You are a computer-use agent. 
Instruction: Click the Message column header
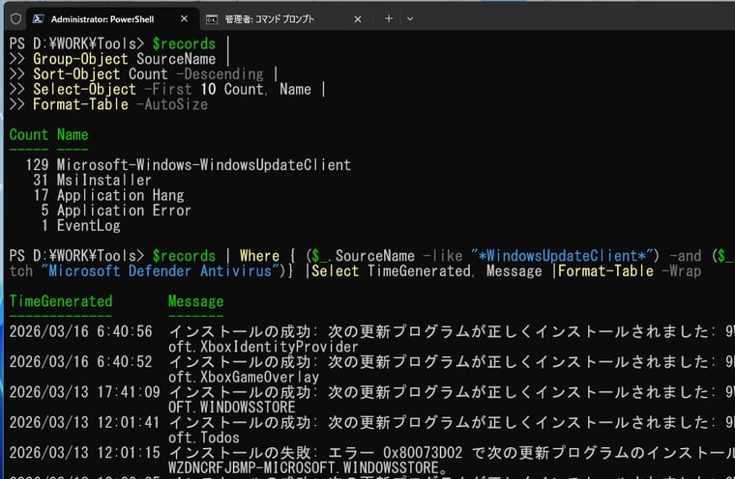point(196,301)
